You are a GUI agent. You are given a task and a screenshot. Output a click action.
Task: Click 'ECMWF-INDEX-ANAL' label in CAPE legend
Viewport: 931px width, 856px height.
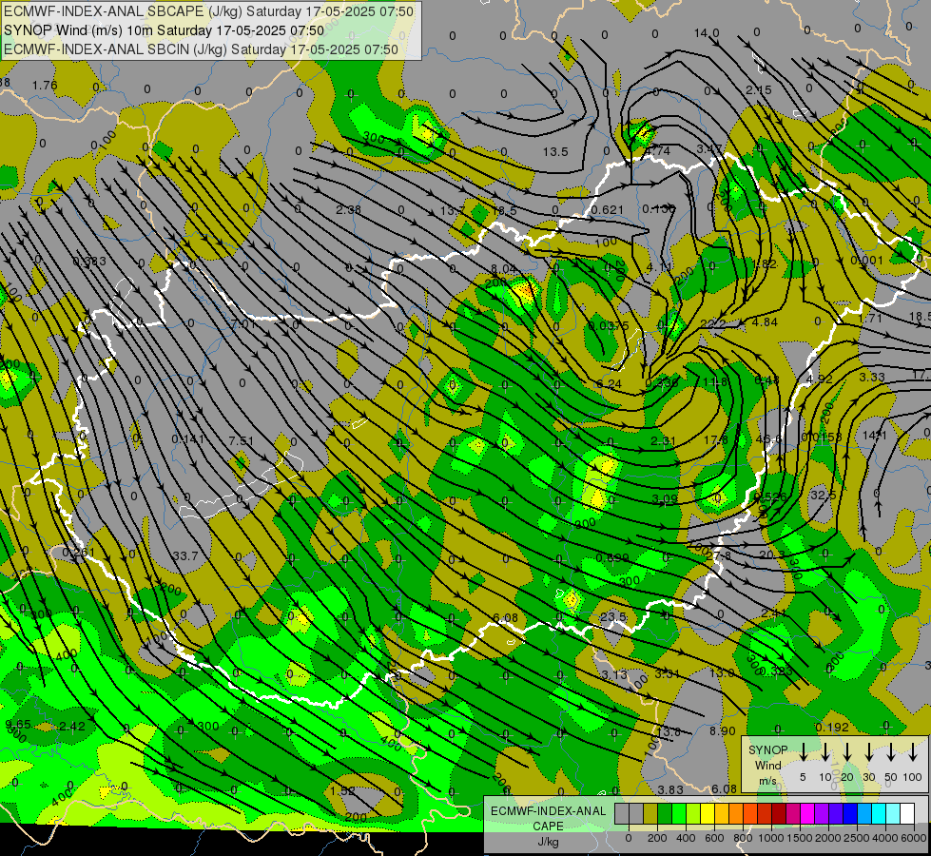tap(548, 811)
